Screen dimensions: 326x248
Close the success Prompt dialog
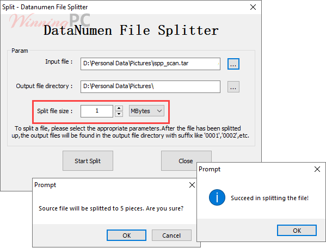pos(317,169)
